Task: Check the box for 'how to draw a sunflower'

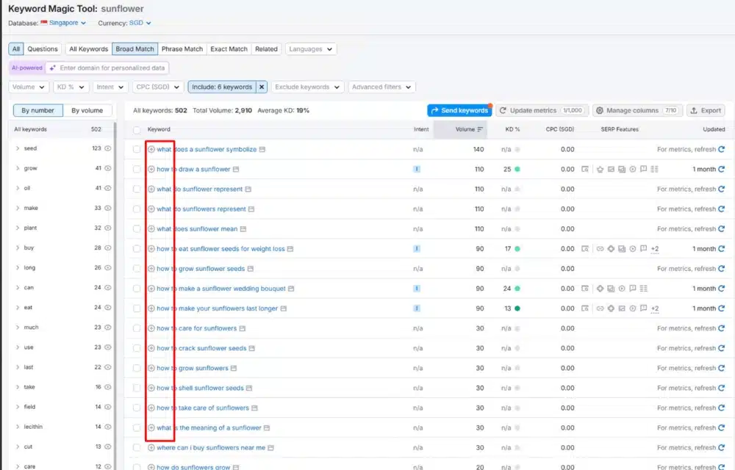Action: click(x=137, y=169)
